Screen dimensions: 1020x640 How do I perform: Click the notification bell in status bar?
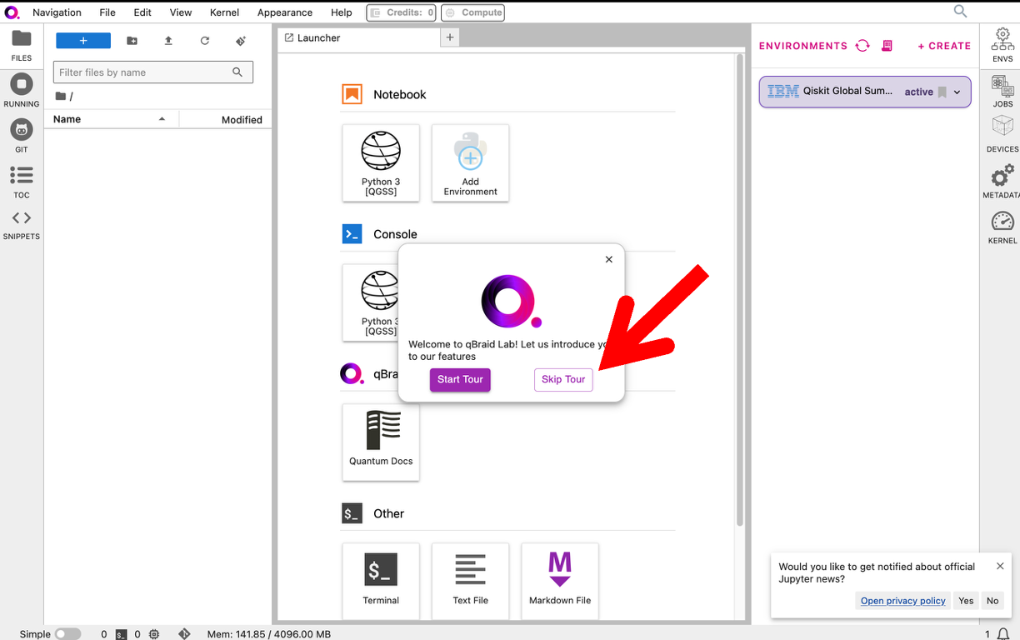(1003, 634)
